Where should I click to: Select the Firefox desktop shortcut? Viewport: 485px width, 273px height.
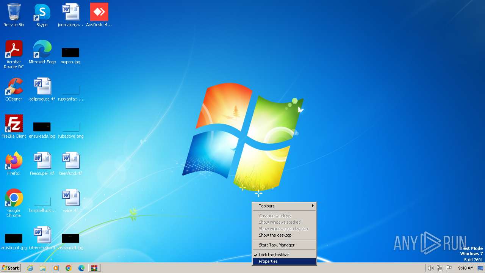click(x=14, y=164)
